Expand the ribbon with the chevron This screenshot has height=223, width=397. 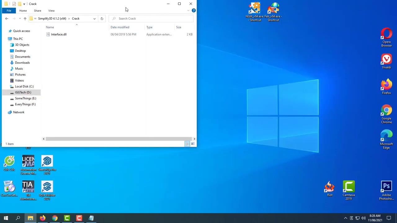pos(188,11)
